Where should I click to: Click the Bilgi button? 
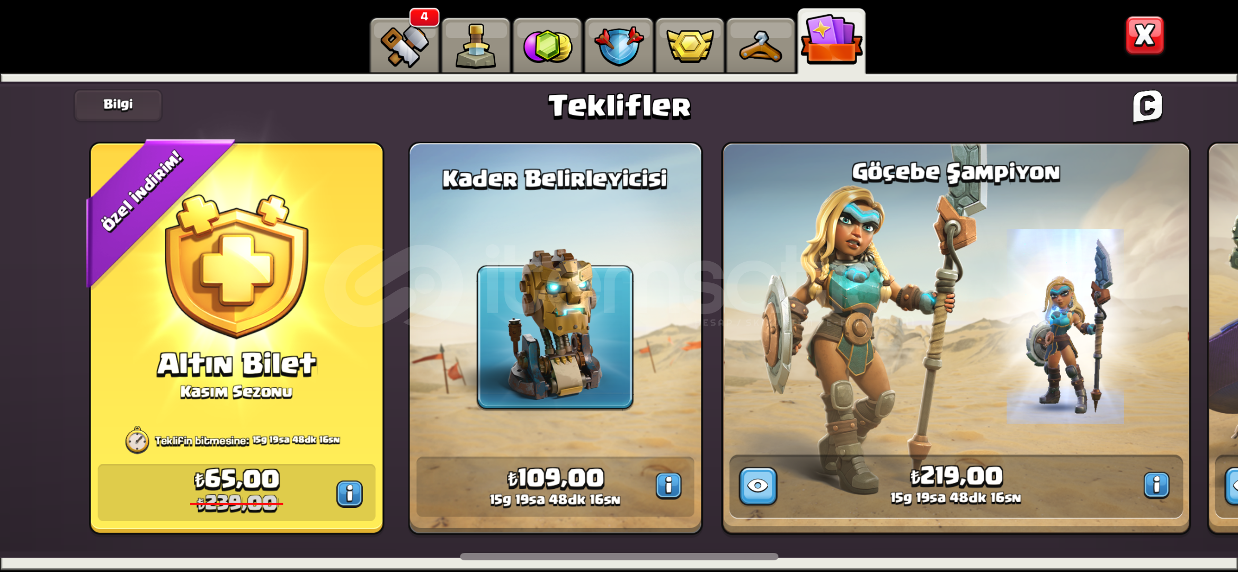coord(118,105)
